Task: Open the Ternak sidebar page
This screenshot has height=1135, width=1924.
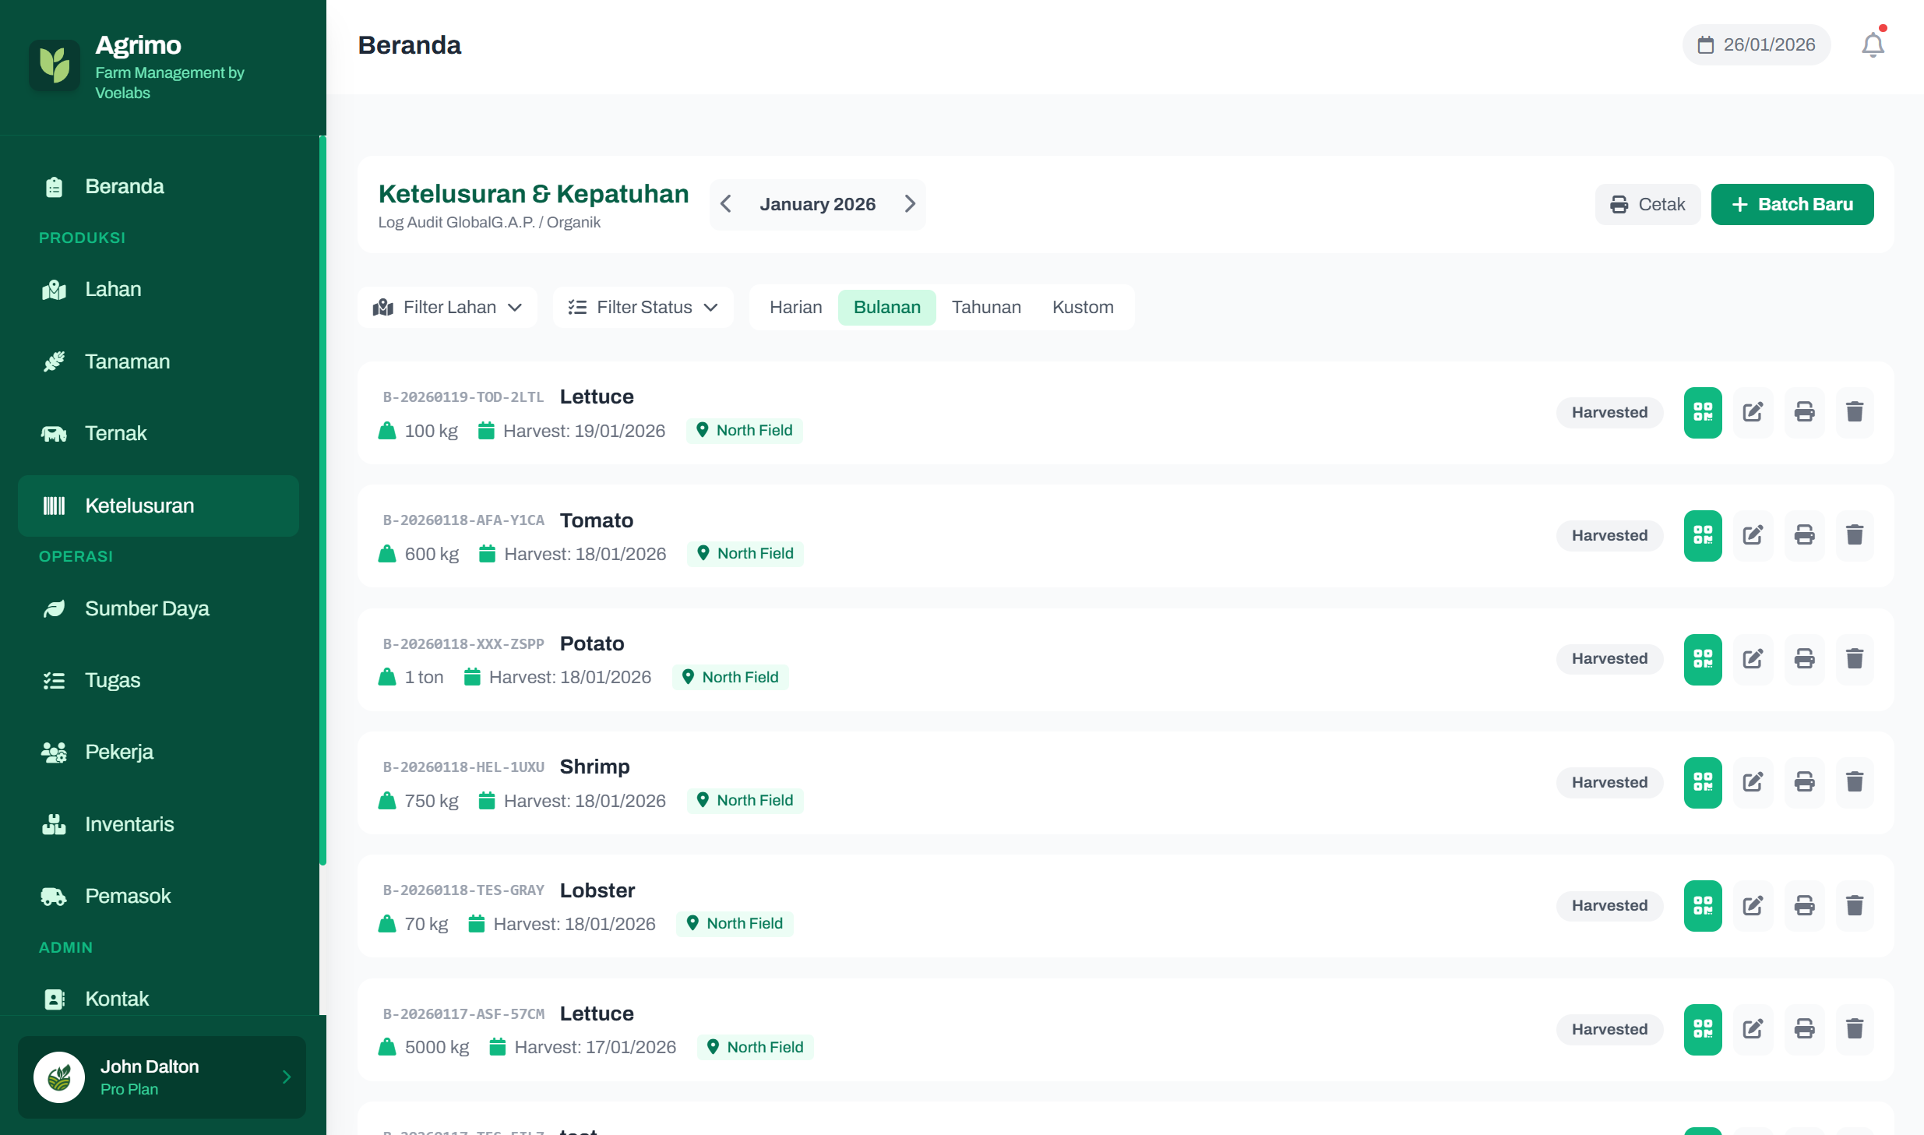Action: pos(115,433)
